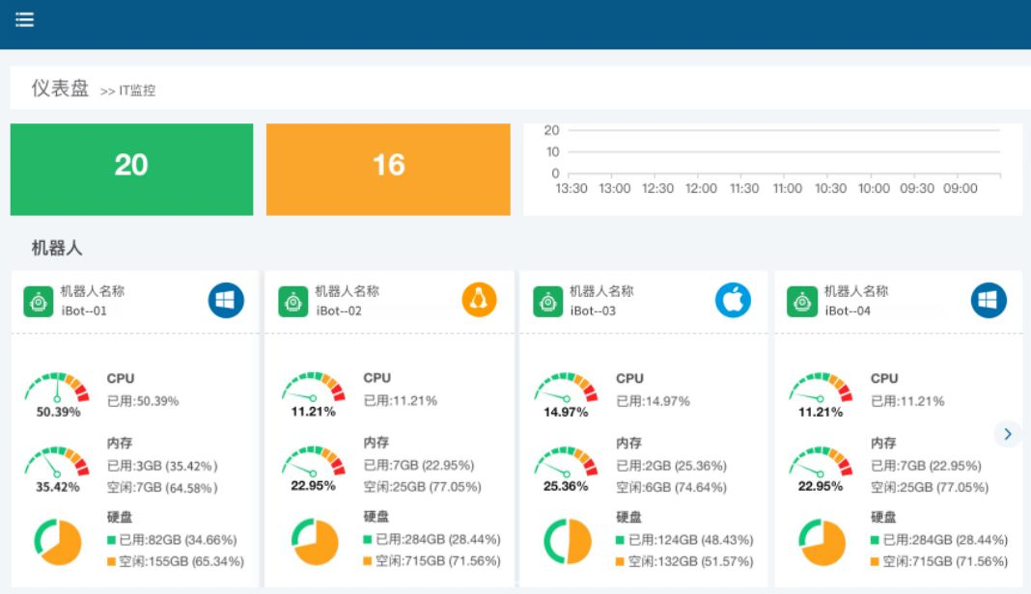
Task: Click the Windows OS icon on iBot--01
Action: tap(226, 300)
